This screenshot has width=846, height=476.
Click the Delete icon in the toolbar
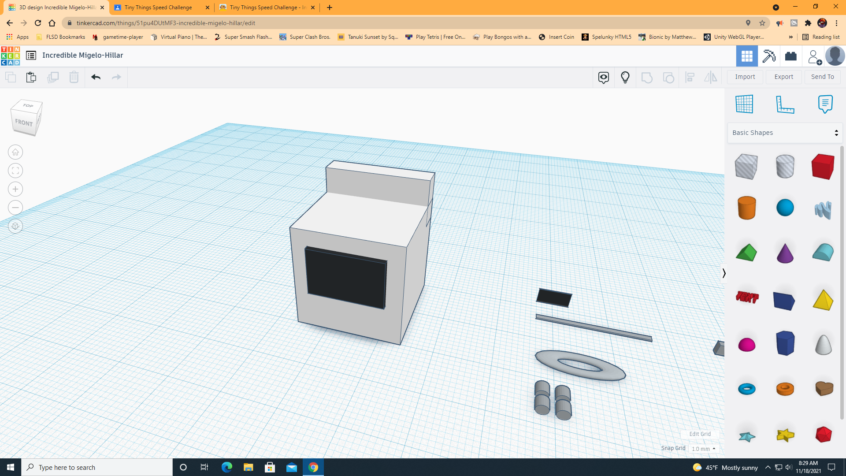coord(74,77)
